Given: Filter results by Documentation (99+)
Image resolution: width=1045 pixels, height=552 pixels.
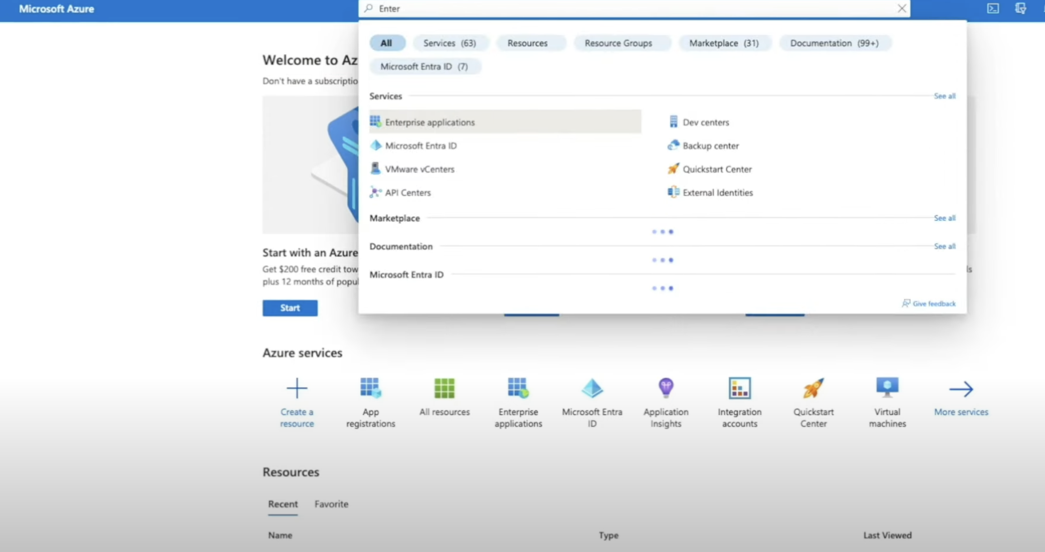Looking at the screenshot, I should click(834, 43).
